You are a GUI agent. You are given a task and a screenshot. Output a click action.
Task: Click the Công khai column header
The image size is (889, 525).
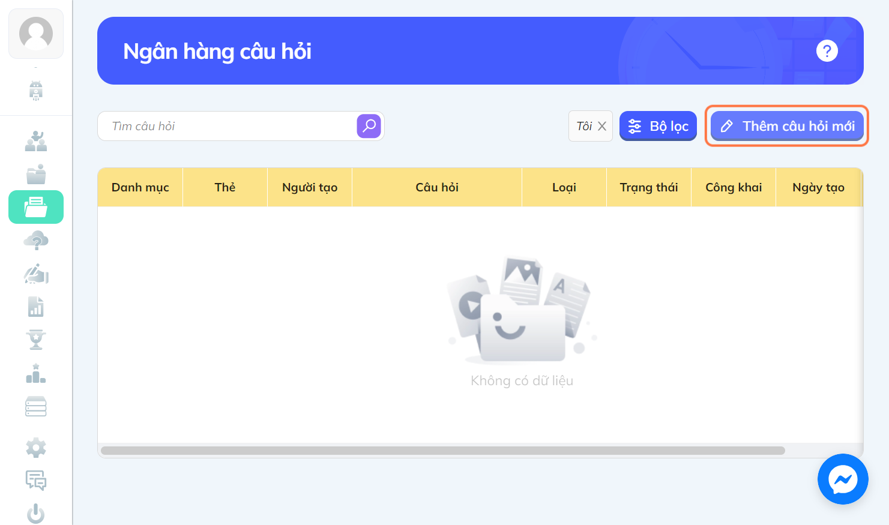pyautogui.click(x=734, y=187)
